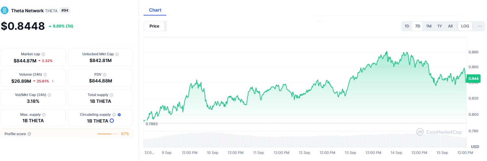Click the 13 Sep date axis label
Viewport: 487px width, 161px height.
(x=351, y=152)
